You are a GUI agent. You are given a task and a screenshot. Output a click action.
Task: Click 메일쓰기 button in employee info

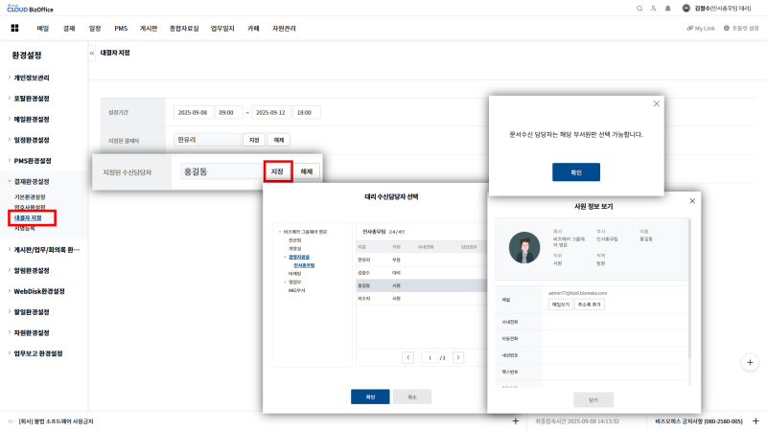coord(560,305)
